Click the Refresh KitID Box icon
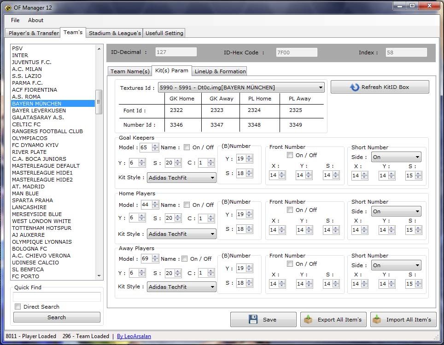 coord(354,87)
